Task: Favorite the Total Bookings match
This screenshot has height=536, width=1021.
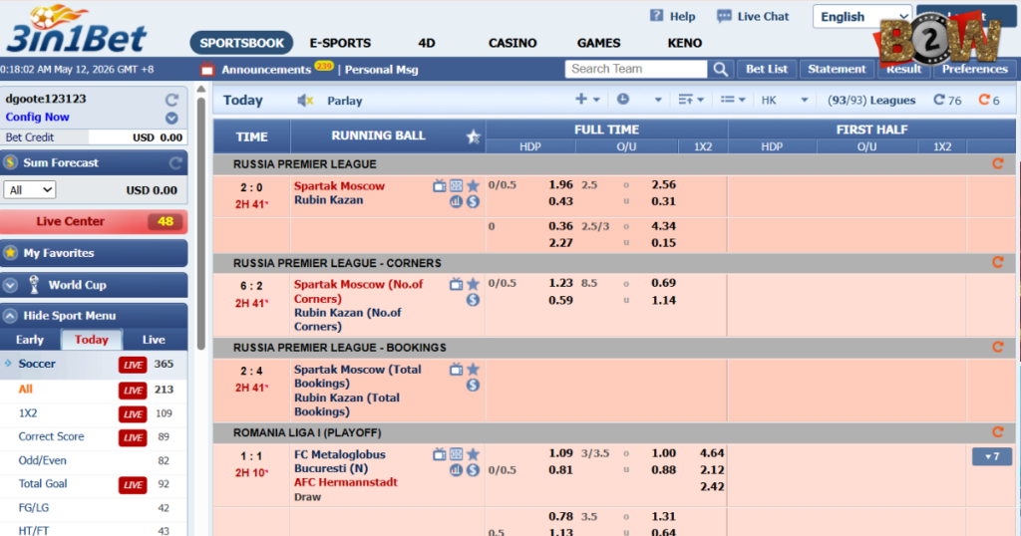Action: (x=474, y=370)
